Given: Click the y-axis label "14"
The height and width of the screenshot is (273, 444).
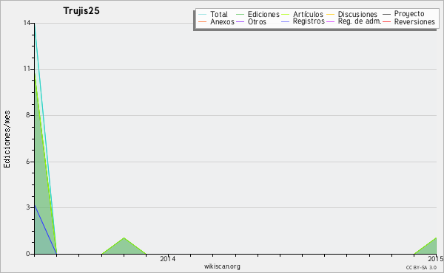Looking at the screenshot, I should 27,23.
